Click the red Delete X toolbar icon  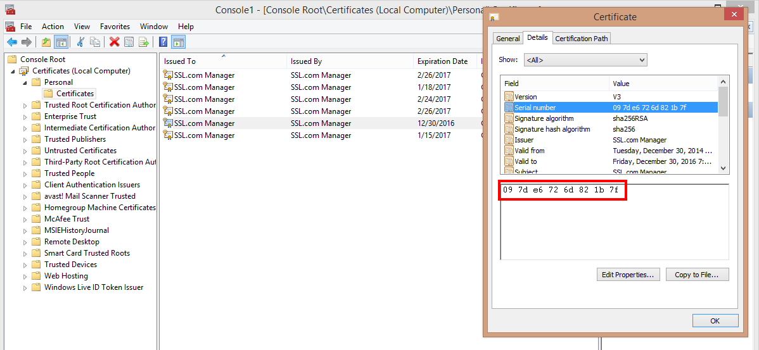pos(114,42)
